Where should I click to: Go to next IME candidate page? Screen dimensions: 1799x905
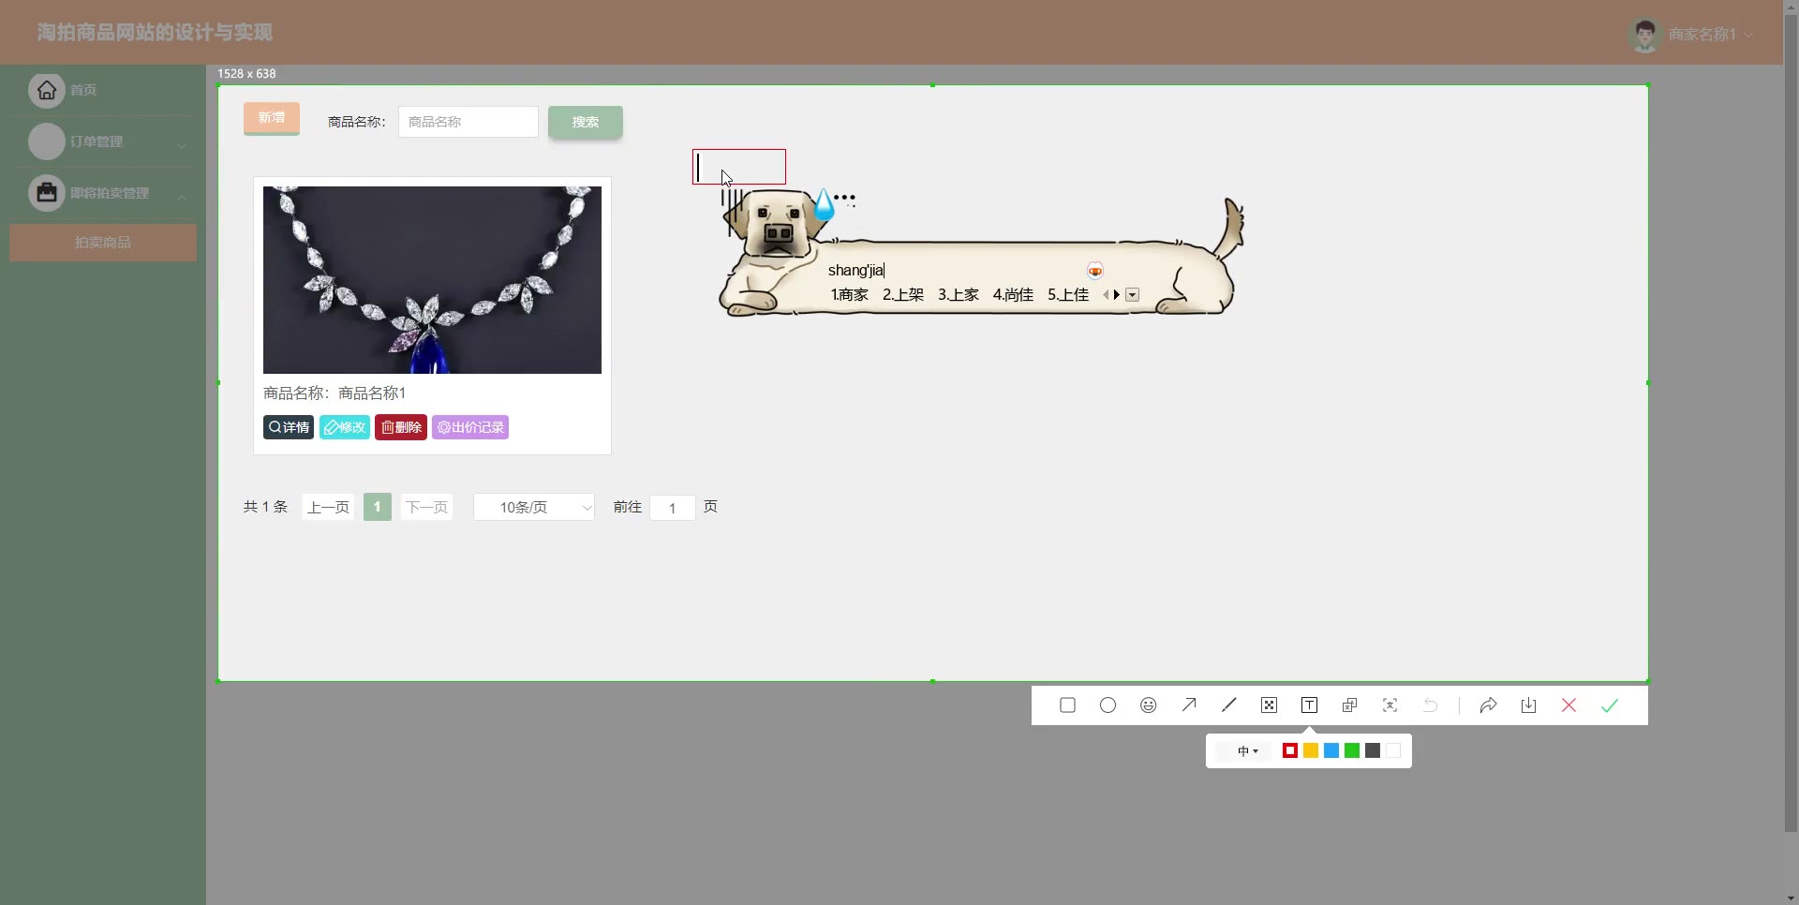tap(1117, 295)
